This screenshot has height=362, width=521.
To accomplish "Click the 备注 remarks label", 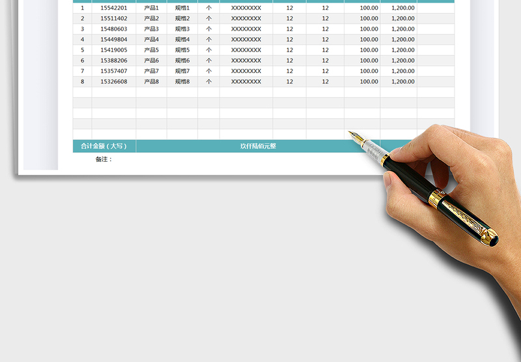I will pyautogui.click(x=104, y=159).
